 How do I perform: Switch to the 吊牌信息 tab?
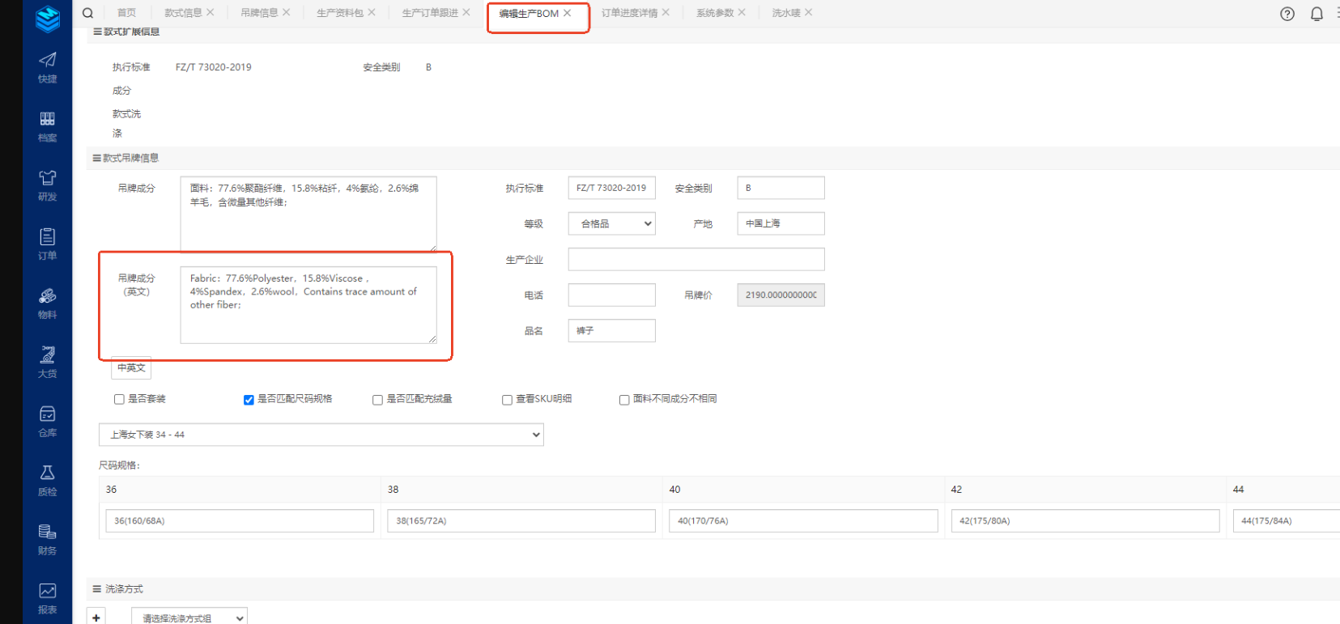coord(259,13)
